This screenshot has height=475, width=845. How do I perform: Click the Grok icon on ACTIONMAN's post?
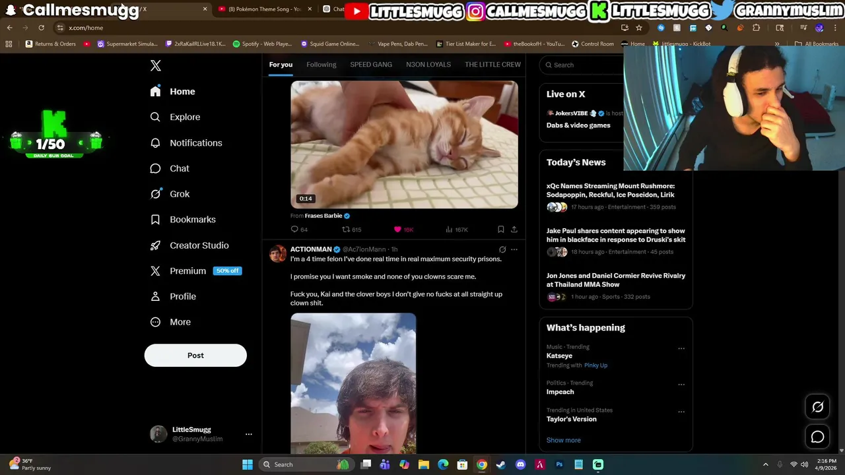502,249
